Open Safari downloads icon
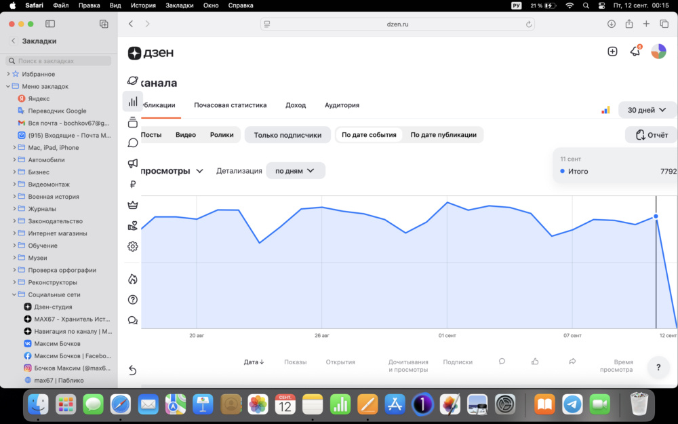The height and width of the screenshot is (424, 678). [611, 24]
